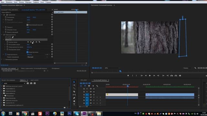
Task: Toggle lock on track V1
Action: tap(84, 95)
